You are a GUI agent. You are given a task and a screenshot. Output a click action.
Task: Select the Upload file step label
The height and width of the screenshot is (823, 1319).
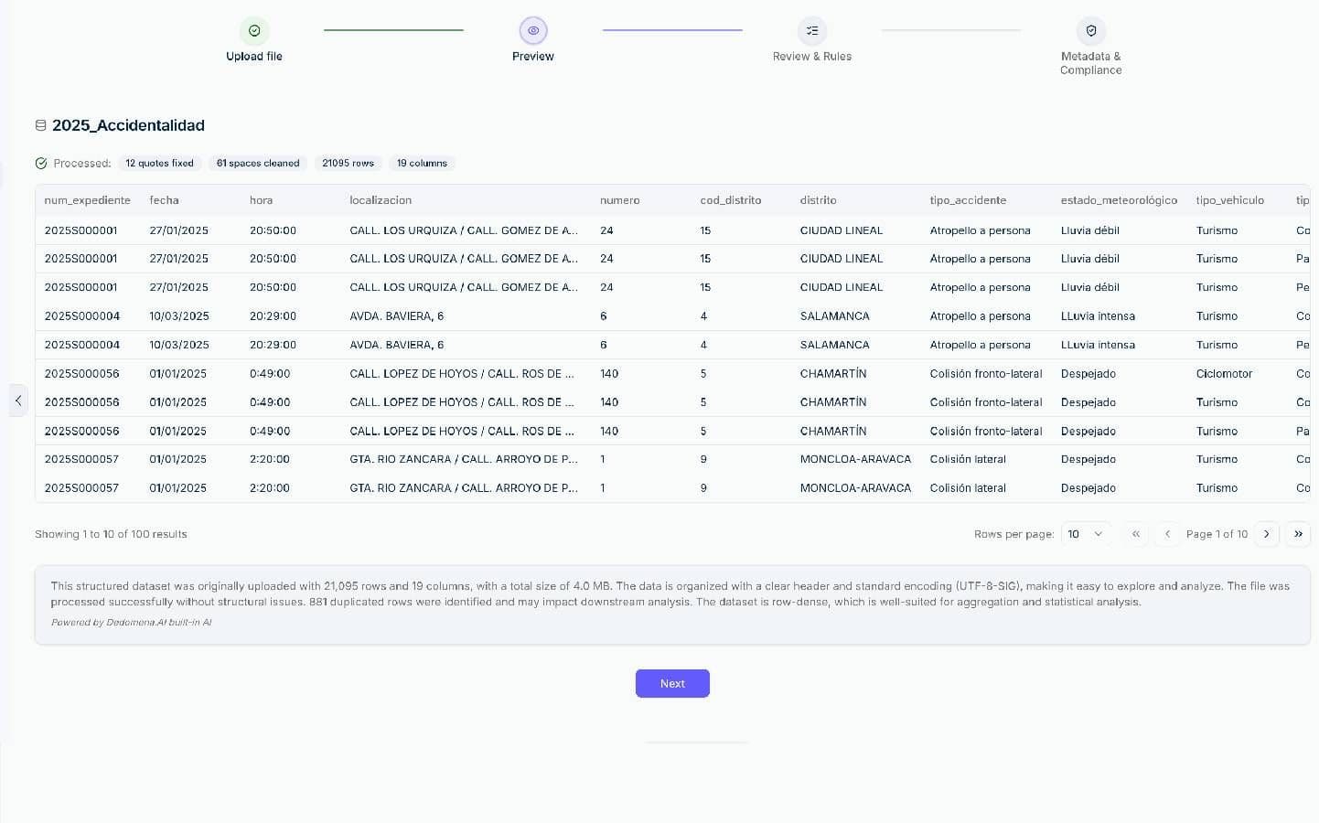coord(254,57)
